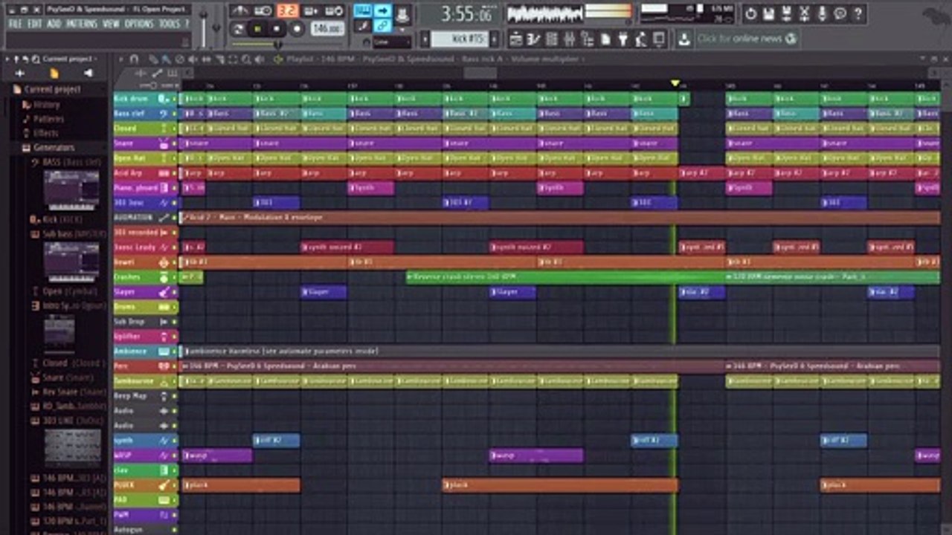The width and height of the screenshot is (952, 535).
Task: Open the Line snap dropdown
Action: (x=391, y=42)
